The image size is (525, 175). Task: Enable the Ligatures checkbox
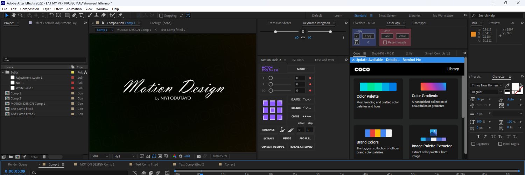coord(474,144)
